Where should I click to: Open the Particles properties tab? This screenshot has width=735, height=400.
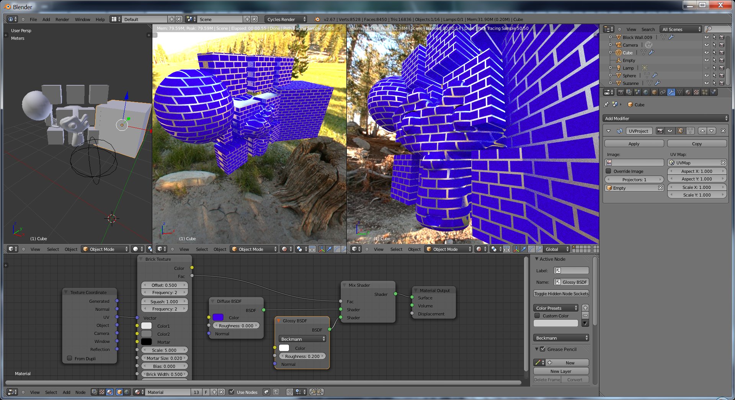pos(705,92)
